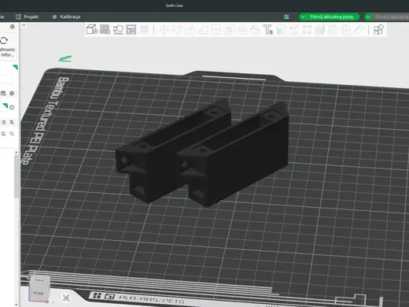This screenshot has width=409, height=307.
Task: Open the Mesh boolean tool
Action: point(229,30)
